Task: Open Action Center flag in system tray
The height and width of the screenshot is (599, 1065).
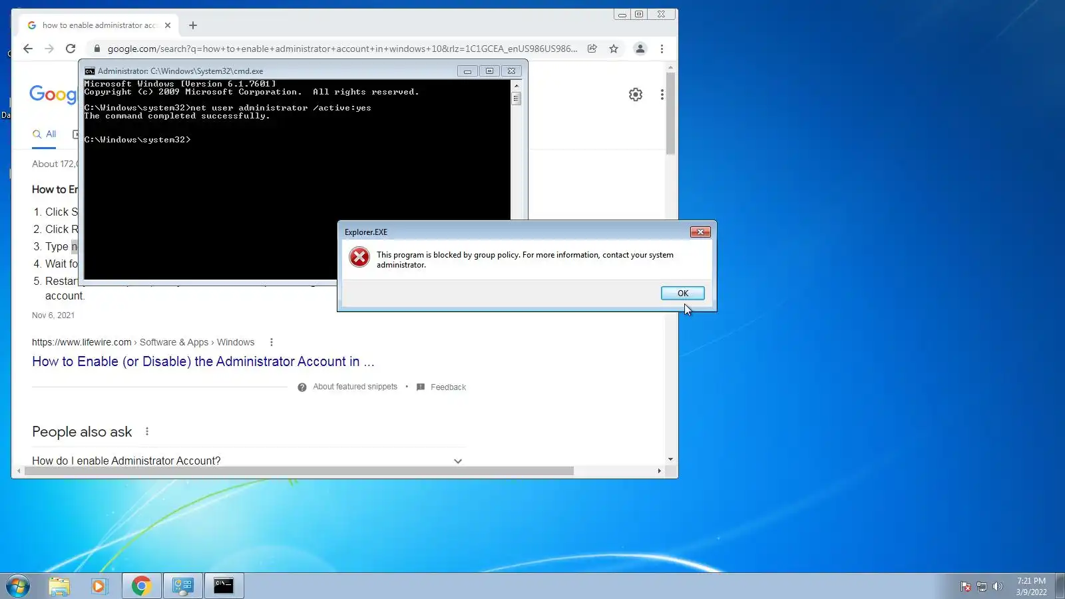Action: [965, 586]
